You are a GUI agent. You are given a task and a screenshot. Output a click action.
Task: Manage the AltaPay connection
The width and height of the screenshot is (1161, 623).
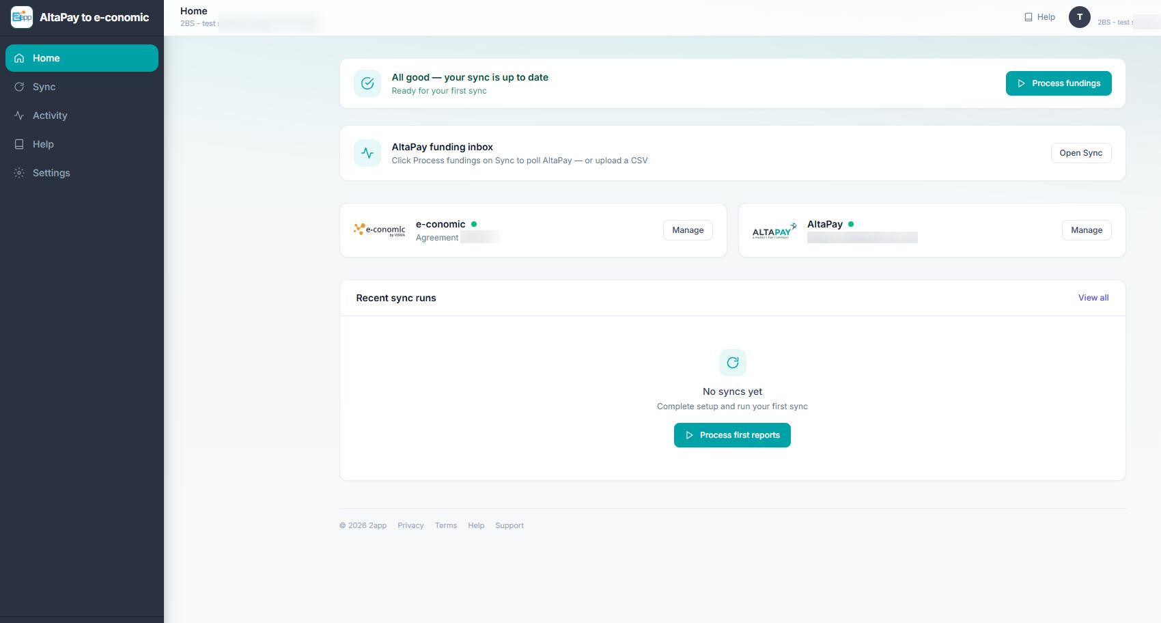(1087, 230)
